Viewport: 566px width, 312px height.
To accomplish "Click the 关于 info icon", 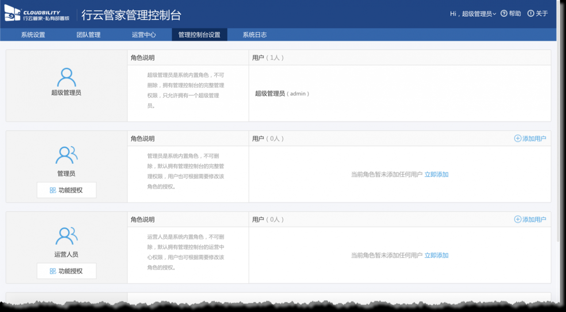I will click(531, 14).
